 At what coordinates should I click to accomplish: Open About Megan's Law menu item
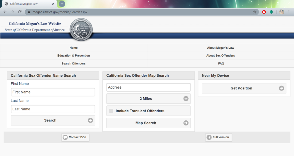tap(220, 48)
